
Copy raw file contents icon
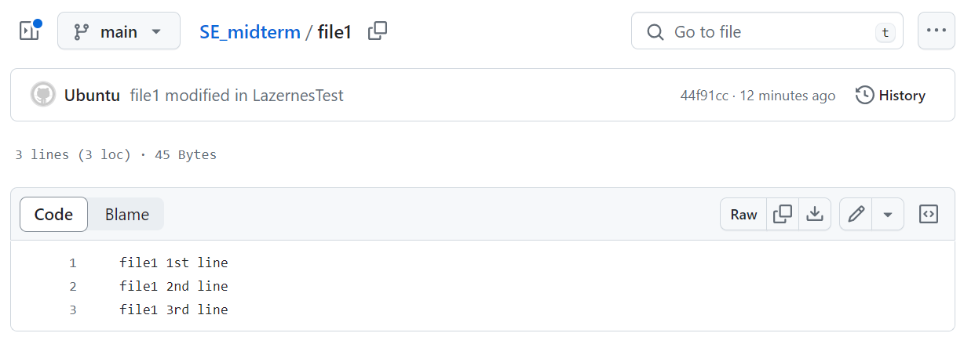pyautogui.click(x=783, y=215)
